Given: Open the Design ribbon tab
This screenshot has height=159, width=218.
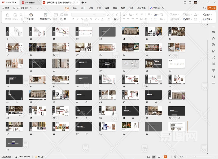Looking at the screenshot, I should click(x=83, y=8).
